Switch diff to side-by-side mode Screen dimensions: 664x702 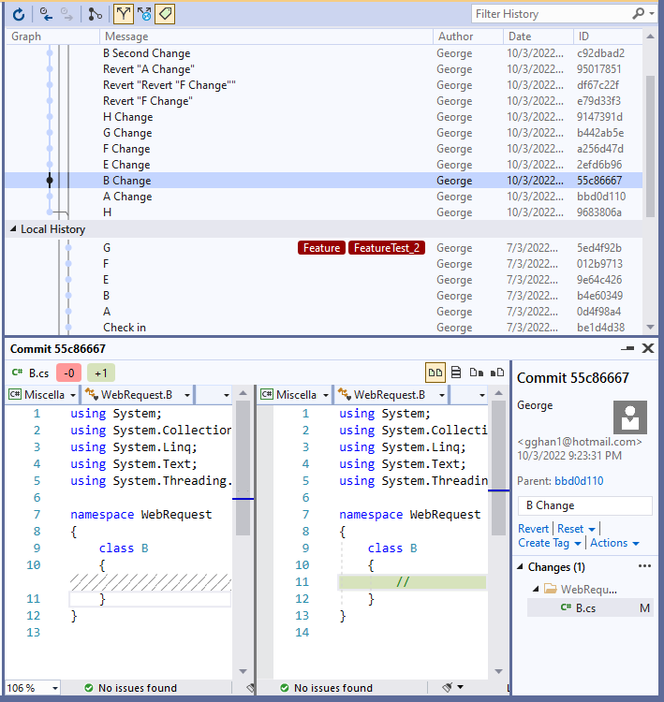tap(435, 373)
